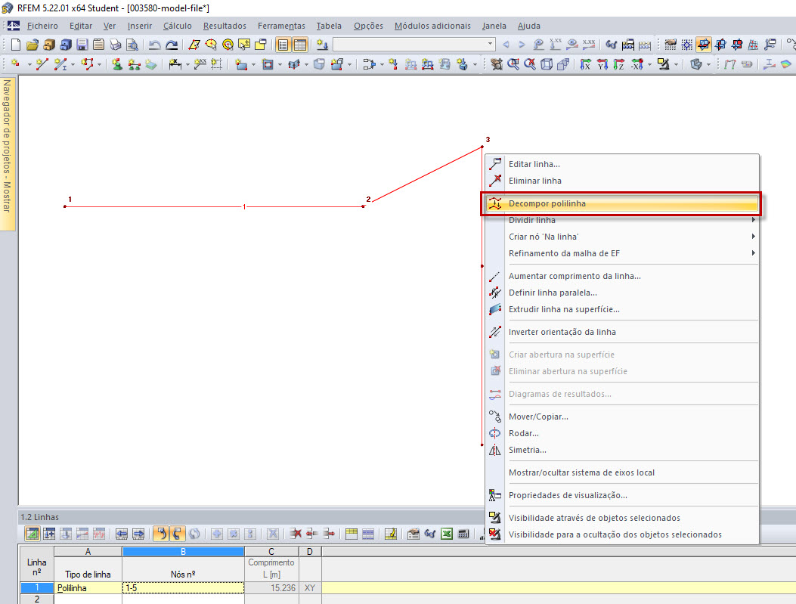
Task: Click the 15.236 length cell in row 1
Action: [x=271, y=588]
